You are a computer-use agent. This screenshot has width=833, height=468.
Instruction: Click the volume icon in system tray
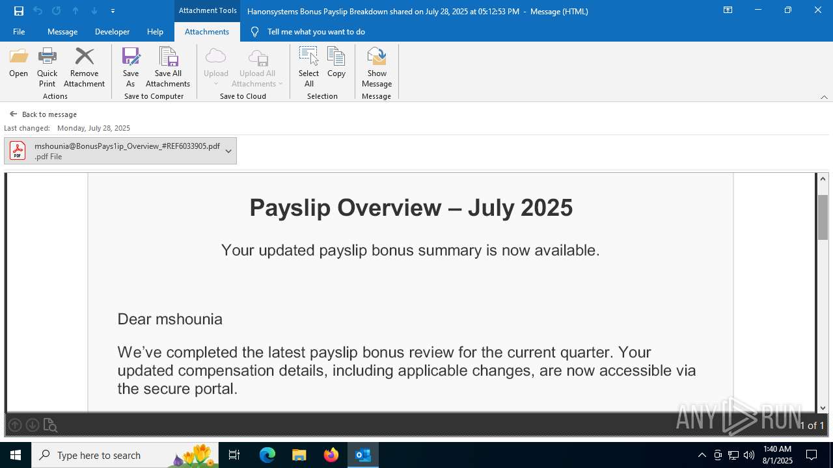tap(749, 455)
